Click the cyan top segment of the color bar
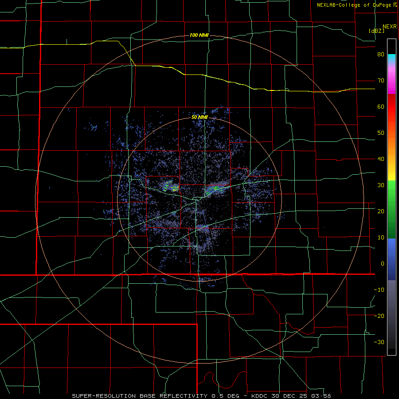The height and width of the screenshot is (399, 399). pos(391,59)
